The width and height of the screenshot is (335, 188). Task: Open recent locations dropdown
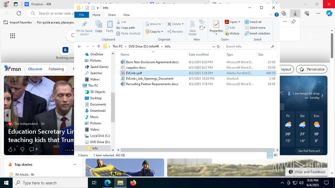pos(93,46)
